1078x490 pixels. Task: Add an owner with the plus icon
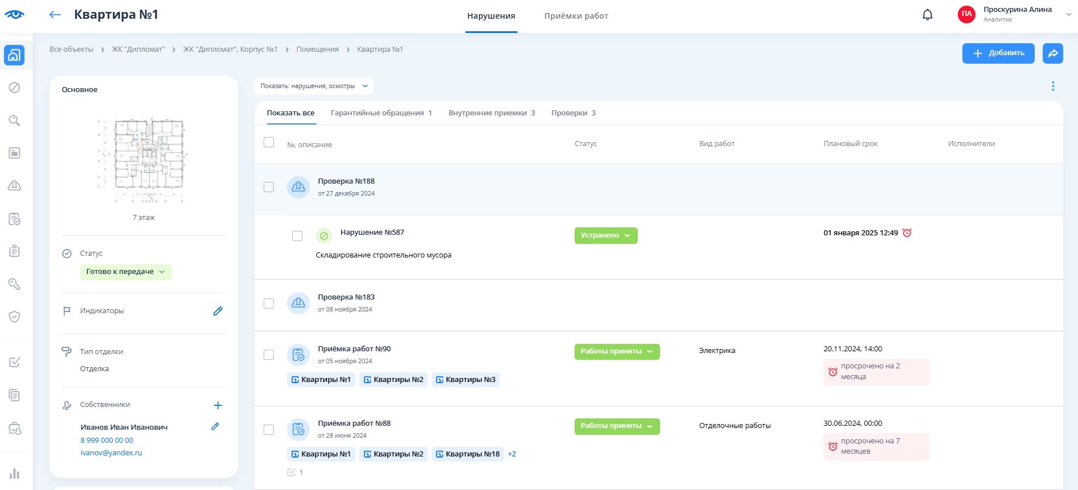218,405
